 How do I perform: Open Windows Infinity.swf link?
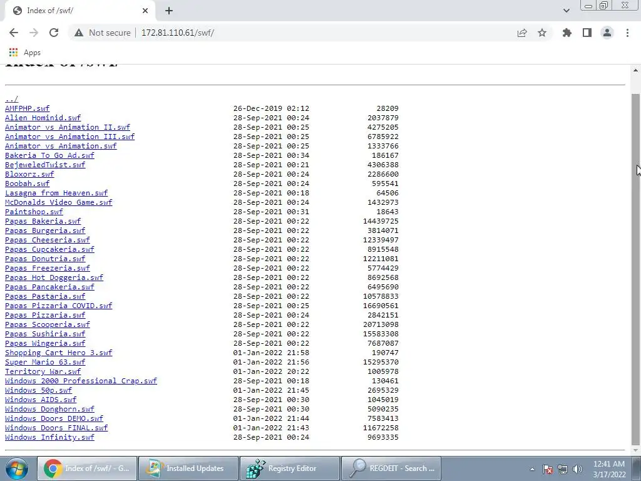[49, 438]
